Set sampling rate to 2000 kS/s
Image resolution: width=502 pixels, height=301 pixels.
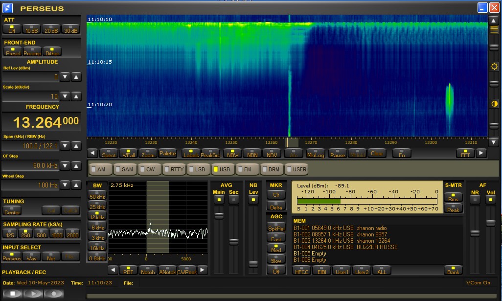[72, 233]
